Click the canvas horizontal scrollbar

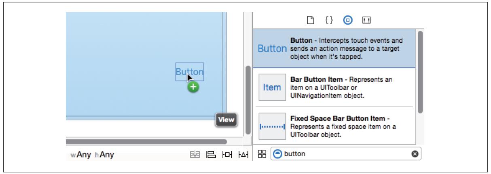(146, 142)
